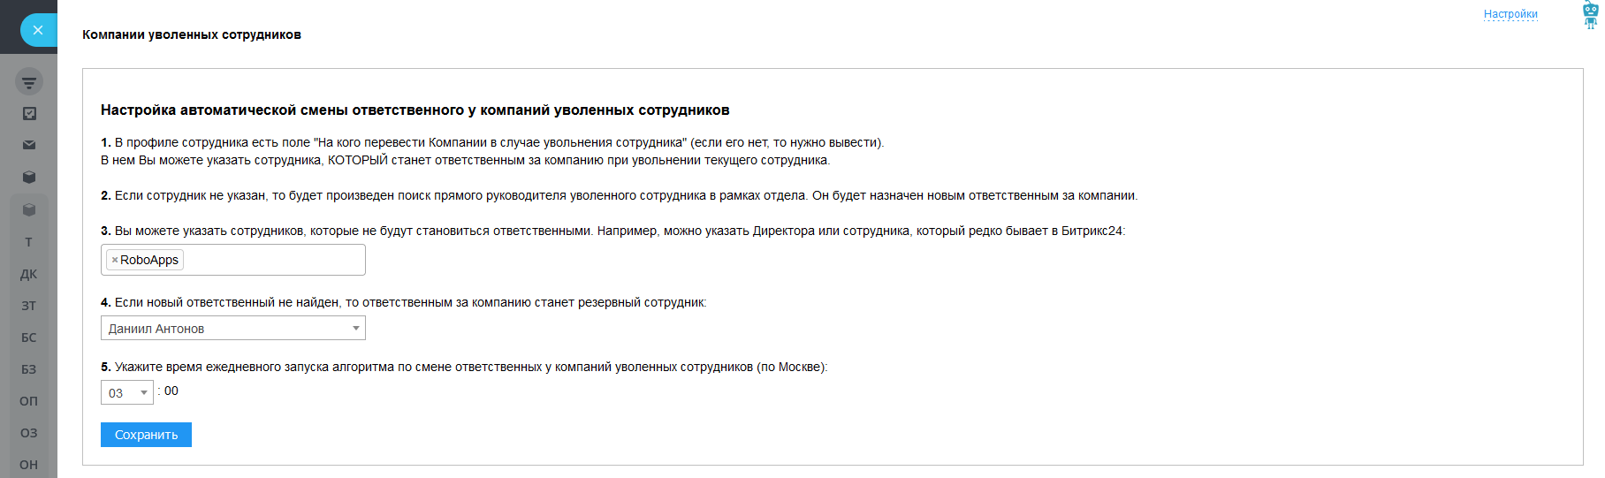1605x478 pixels.
Task: Click the dark cube icon below the envelope
Action: [x=29, y=177]
